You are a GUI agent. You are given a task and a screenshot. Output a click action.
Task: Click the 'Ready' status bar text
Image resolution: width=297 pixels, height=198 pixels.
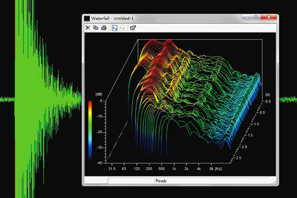(x=161, y=181)
